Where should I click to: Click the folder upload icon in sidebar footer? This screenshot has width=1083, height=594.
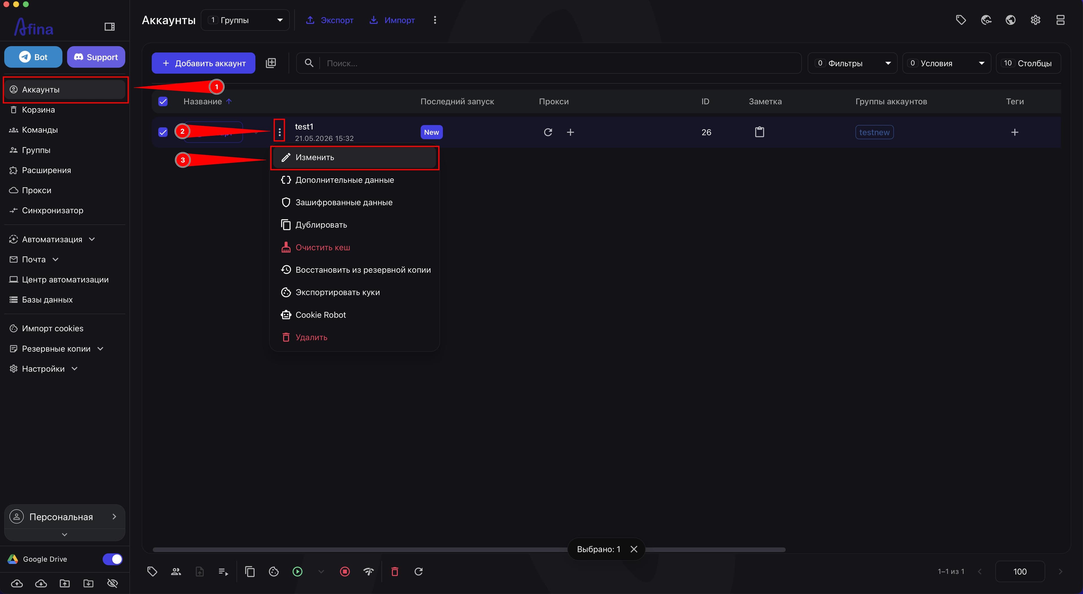65,584
